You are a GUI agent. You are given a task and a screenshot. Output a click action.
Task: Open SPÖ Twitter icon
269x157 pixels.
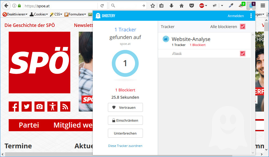27,107
